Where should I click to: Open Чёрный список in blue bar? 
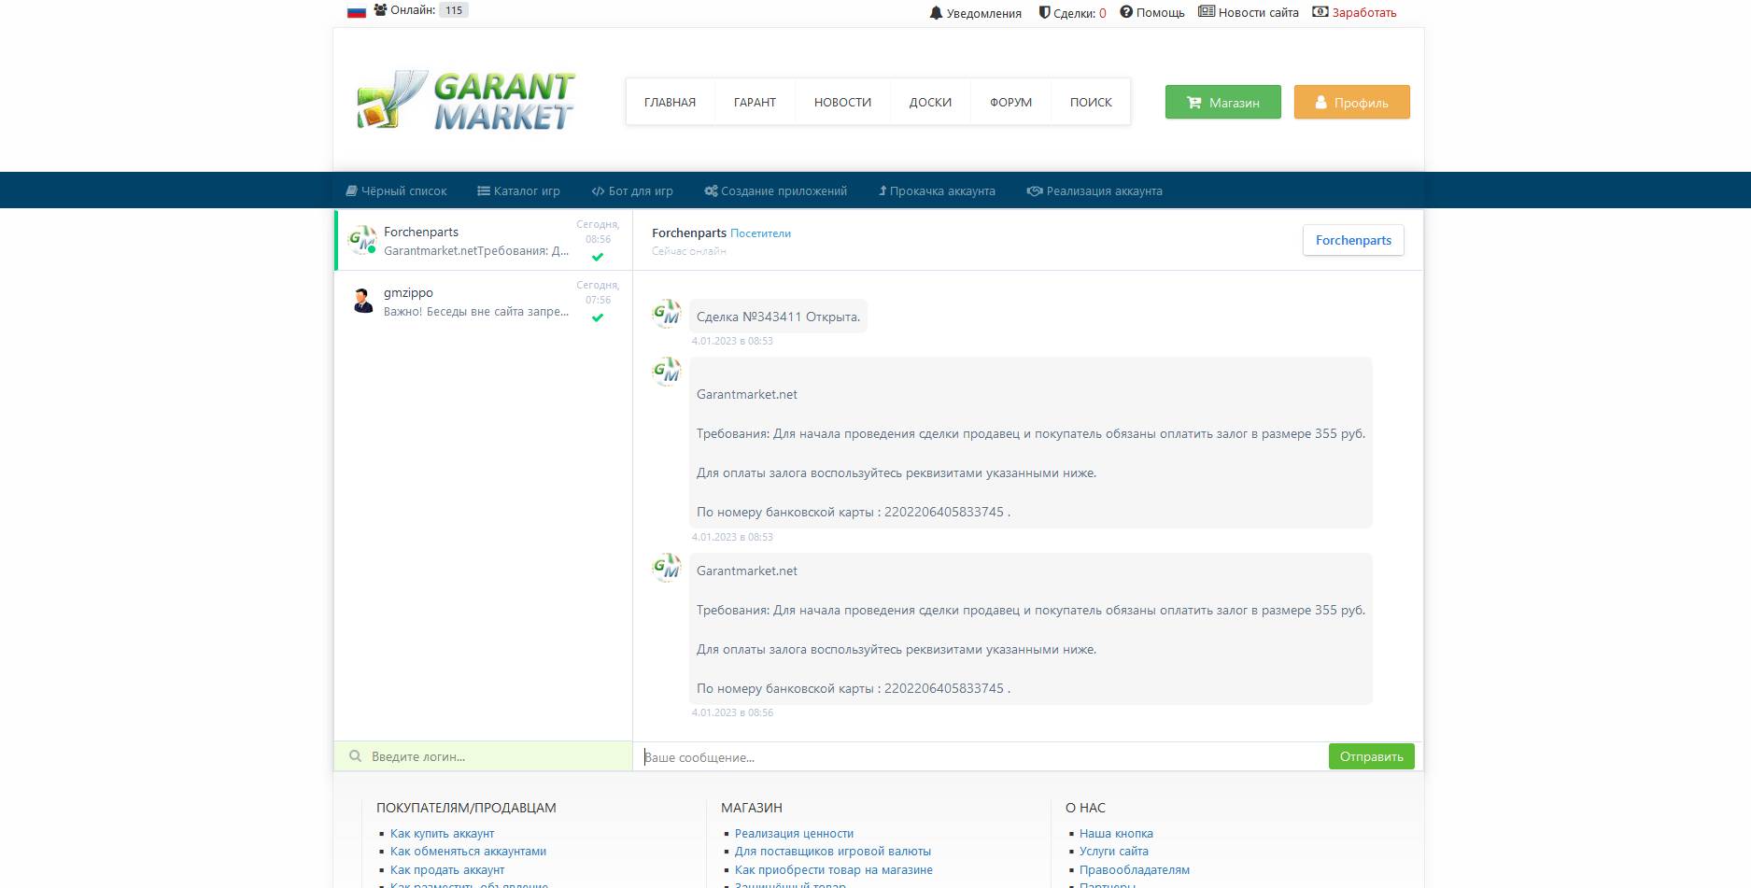[396, 190]
